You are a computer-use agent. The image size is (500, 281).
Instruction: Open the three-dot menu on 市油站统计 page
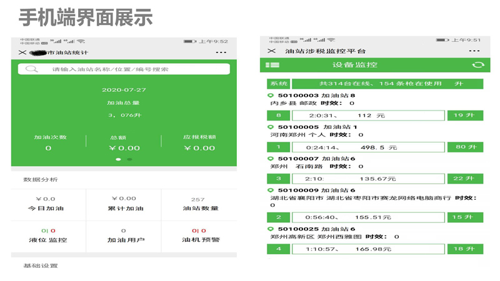point(221,52)
